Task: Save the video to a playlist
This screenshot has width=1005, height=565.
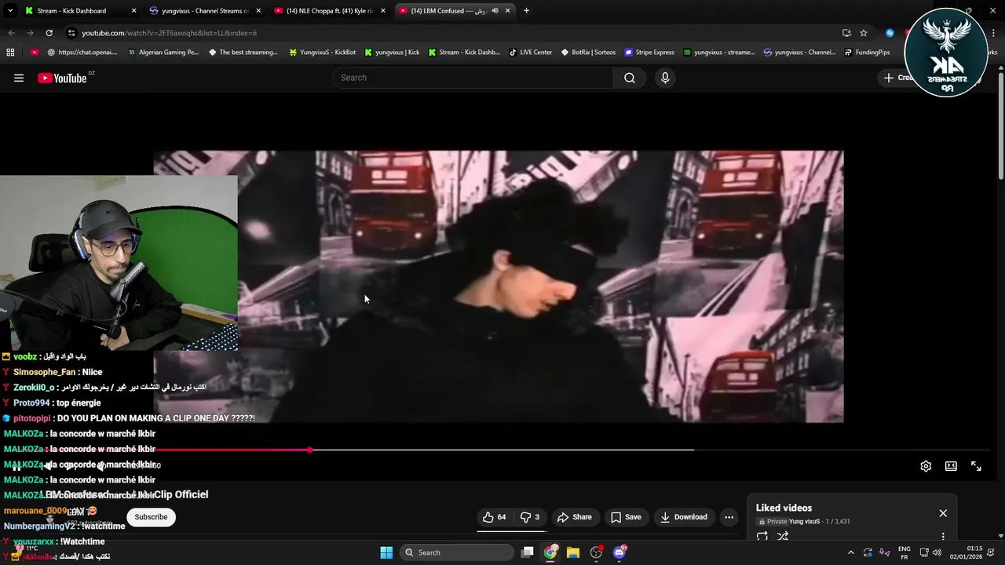Action: click(626, 517)
